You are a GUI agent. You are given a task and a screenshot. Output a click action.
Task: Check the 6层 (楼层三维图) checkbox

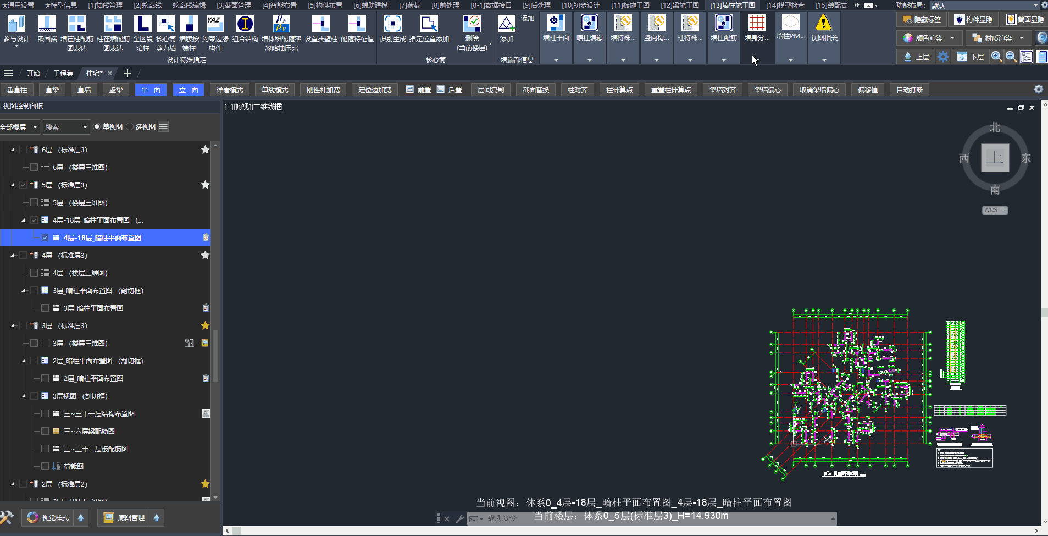pyautogui.click(x=34, y=167)
